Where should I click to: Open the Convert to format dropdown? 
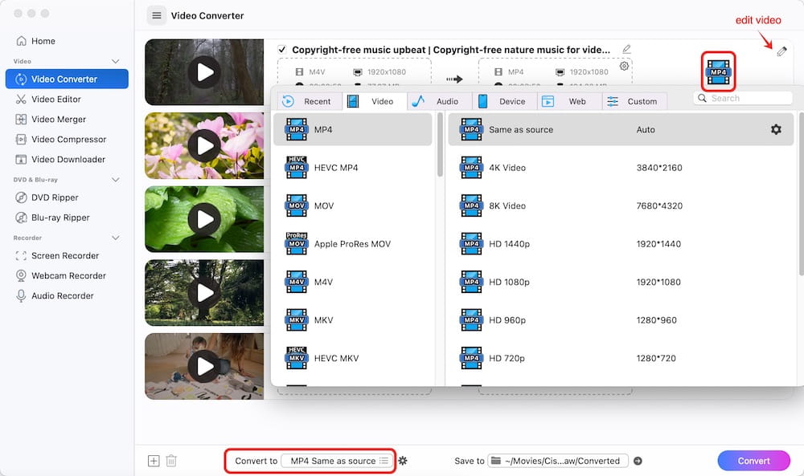coord(337,461)
